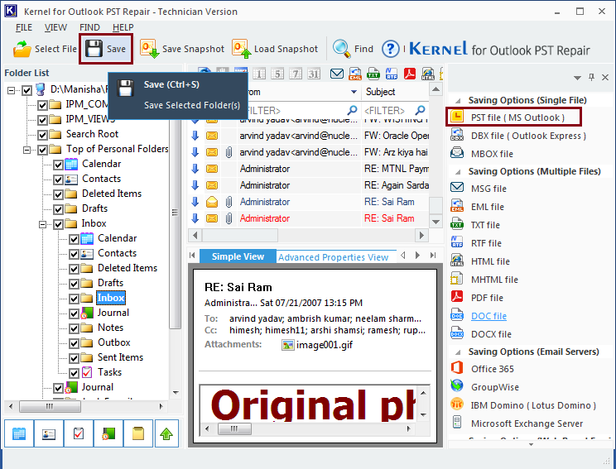The image size is (616, 469).
Task: Click Load Snapshot in the toolbar
Action: point(275,49)
